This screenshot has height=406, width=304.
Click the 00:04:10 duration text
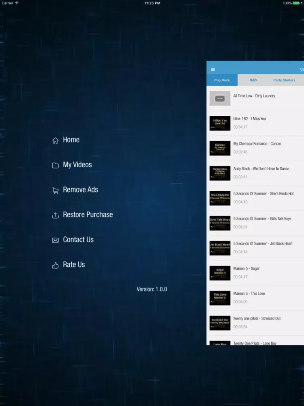240,202
